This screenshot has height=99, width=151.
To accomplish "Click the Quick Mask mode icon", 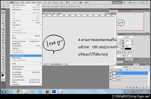I will (3, 79).
